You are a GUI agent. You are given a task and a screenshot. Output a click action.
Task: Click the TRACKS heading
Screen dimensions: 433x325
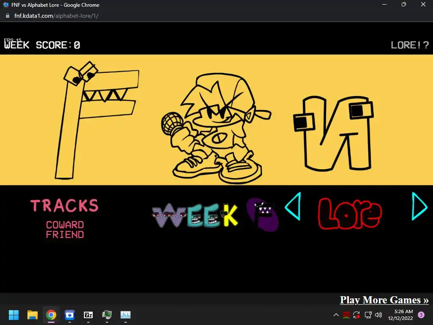[x=64, y=206]
